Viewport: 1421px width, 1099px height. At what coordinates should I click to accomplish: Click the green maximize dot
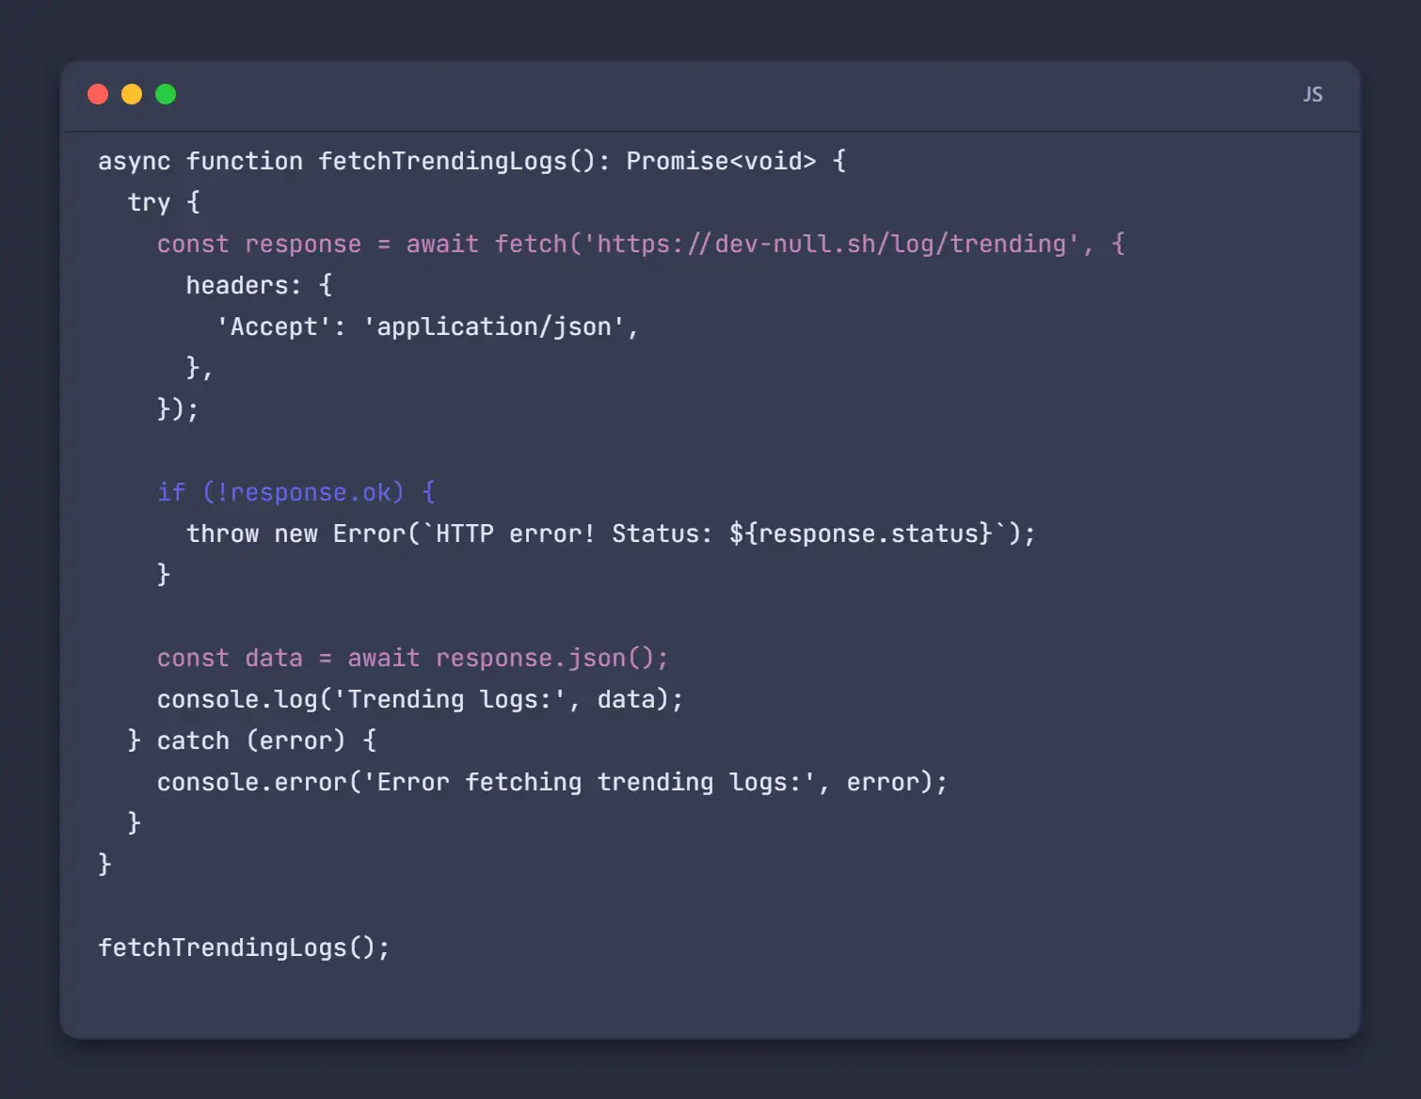166,94
